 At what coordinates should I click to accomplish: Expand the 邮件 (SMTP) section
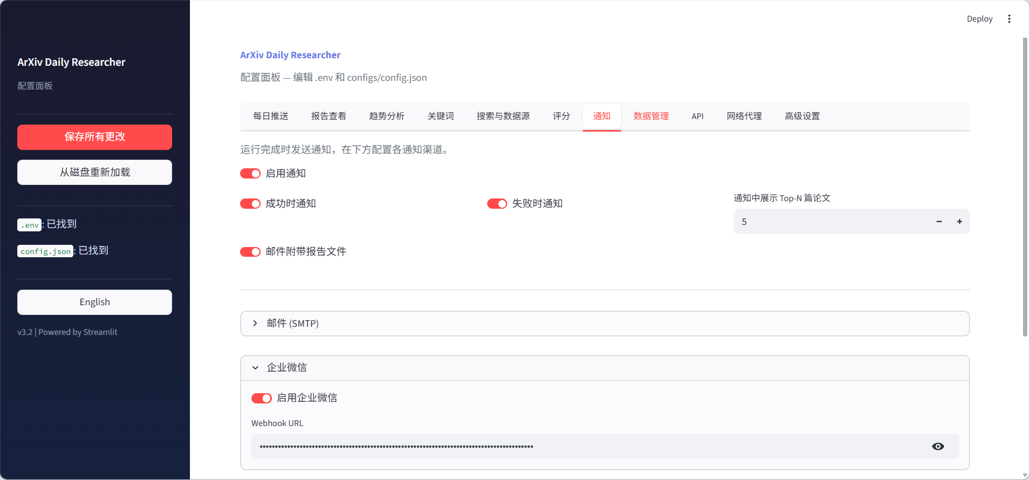605,324
